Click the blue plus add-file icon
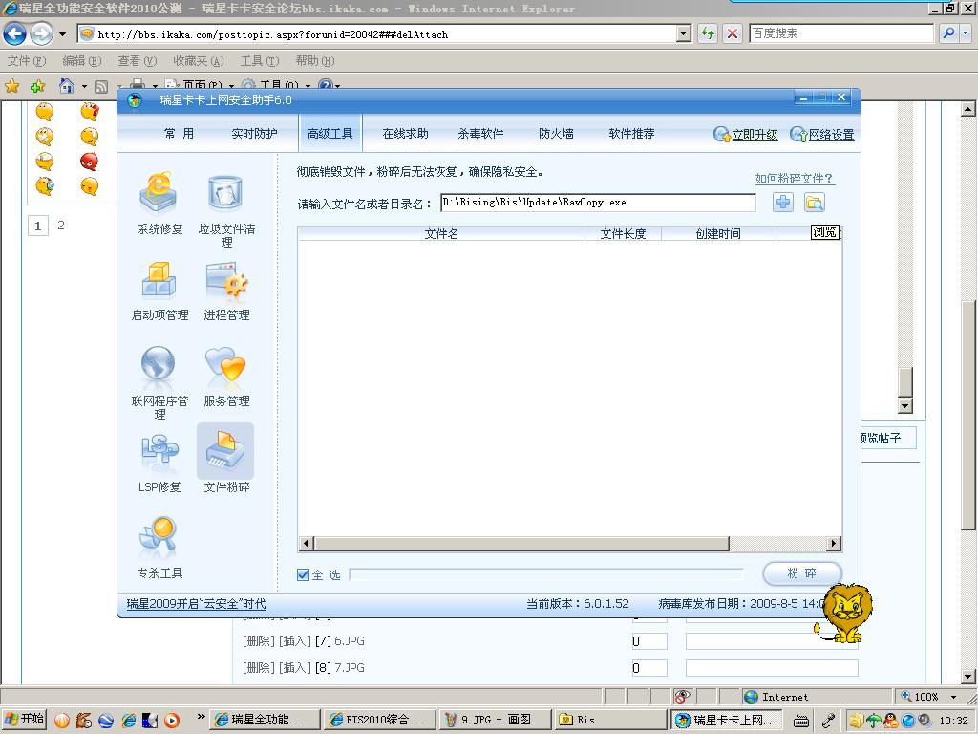This screenshot has width=978, height=734. pos(783,203)
